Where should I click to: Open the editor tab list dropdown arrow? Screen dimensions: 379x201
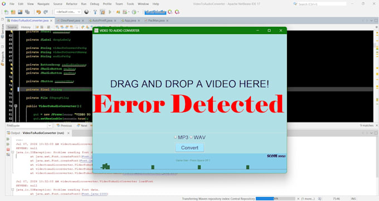[372, 21]
